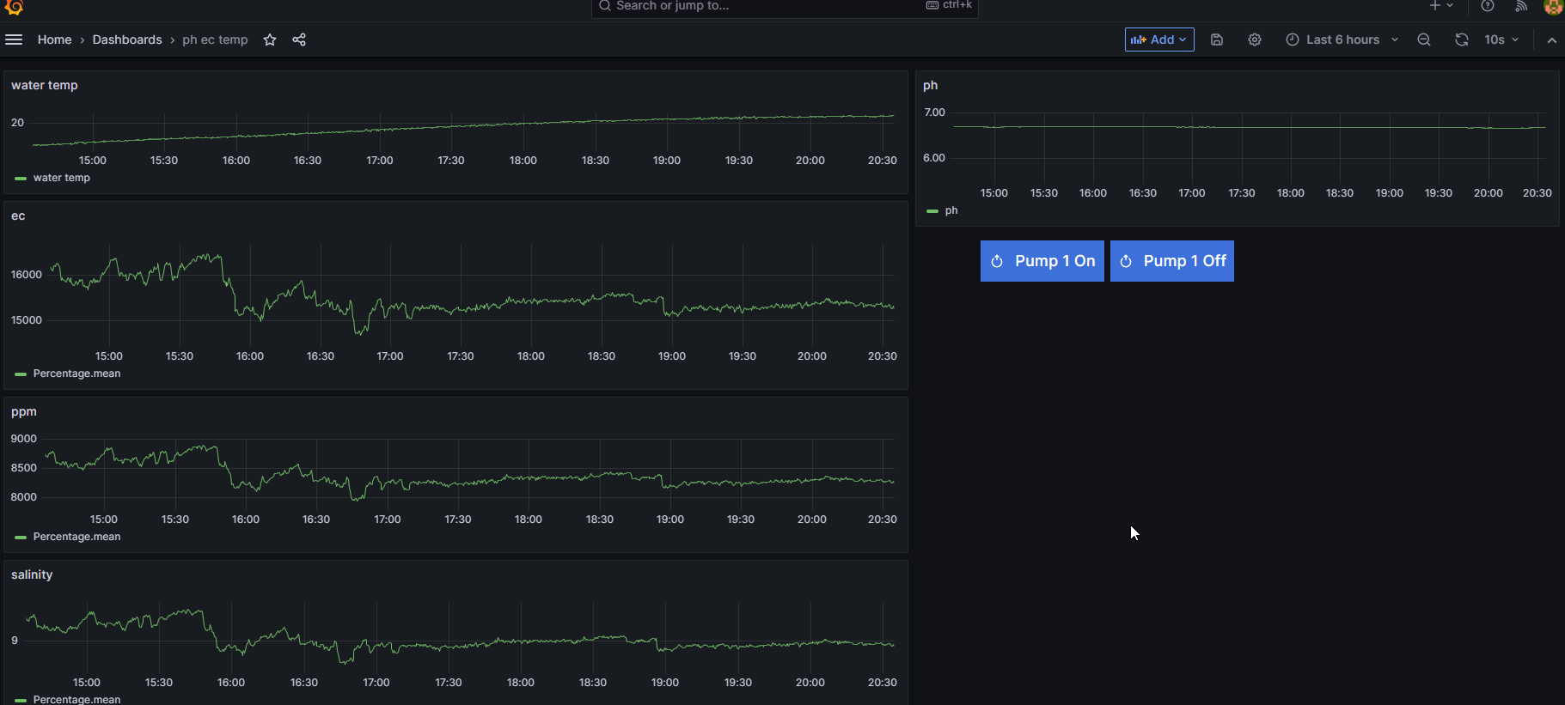
Task: Click the power icon on Pump 1 On
Action: click(997, 261)
